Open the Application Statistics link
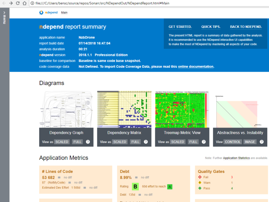The image size is (269, 202). pyautogui.click(x=236, y=158)
